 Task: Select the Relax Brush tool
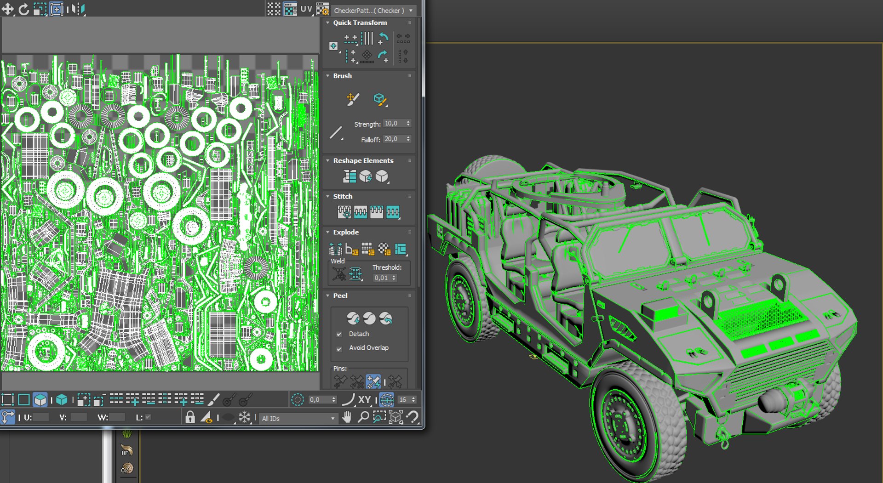pos(380,99)
